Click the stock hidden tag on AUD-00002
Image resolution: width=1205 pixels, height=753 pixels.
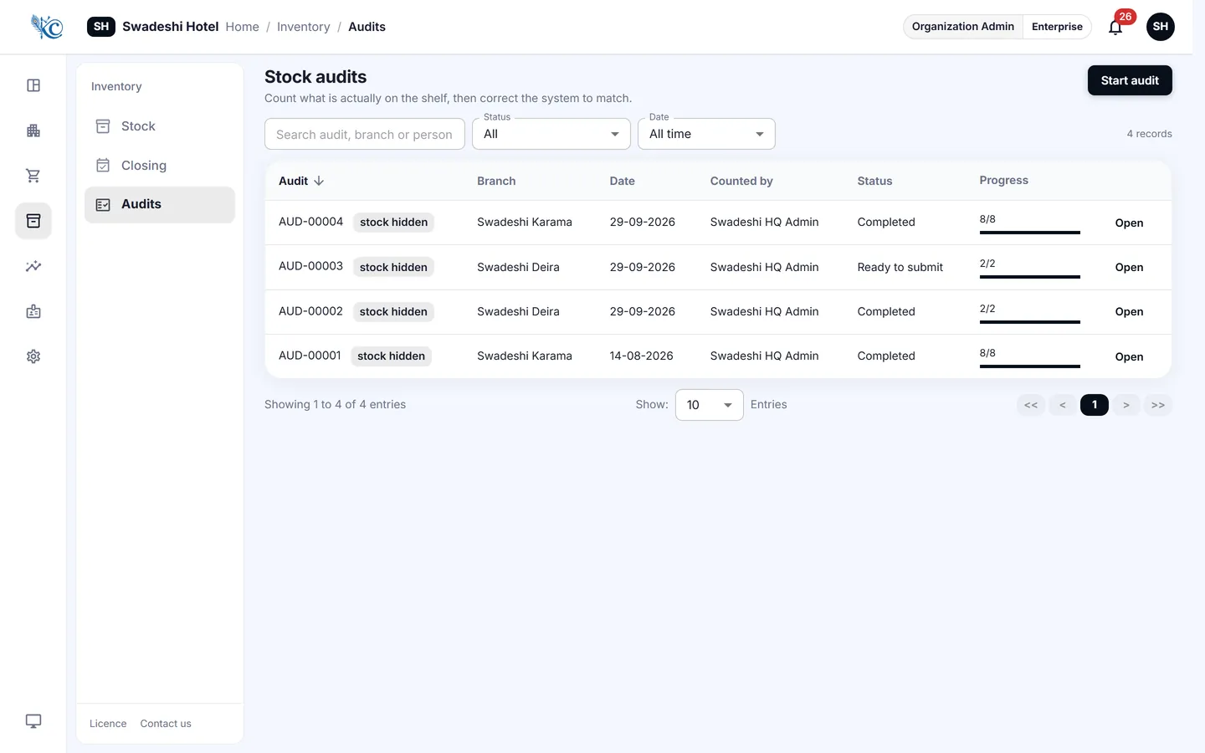393,312
